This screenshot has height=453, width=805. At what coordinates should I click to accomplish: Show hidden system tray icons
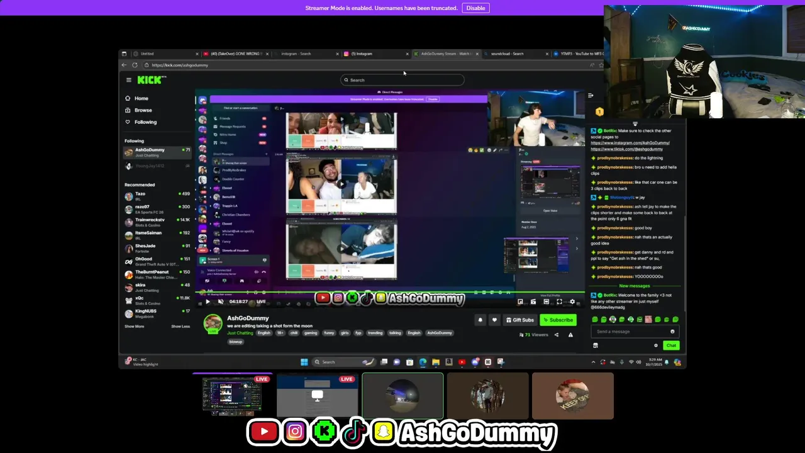point(593,362)
